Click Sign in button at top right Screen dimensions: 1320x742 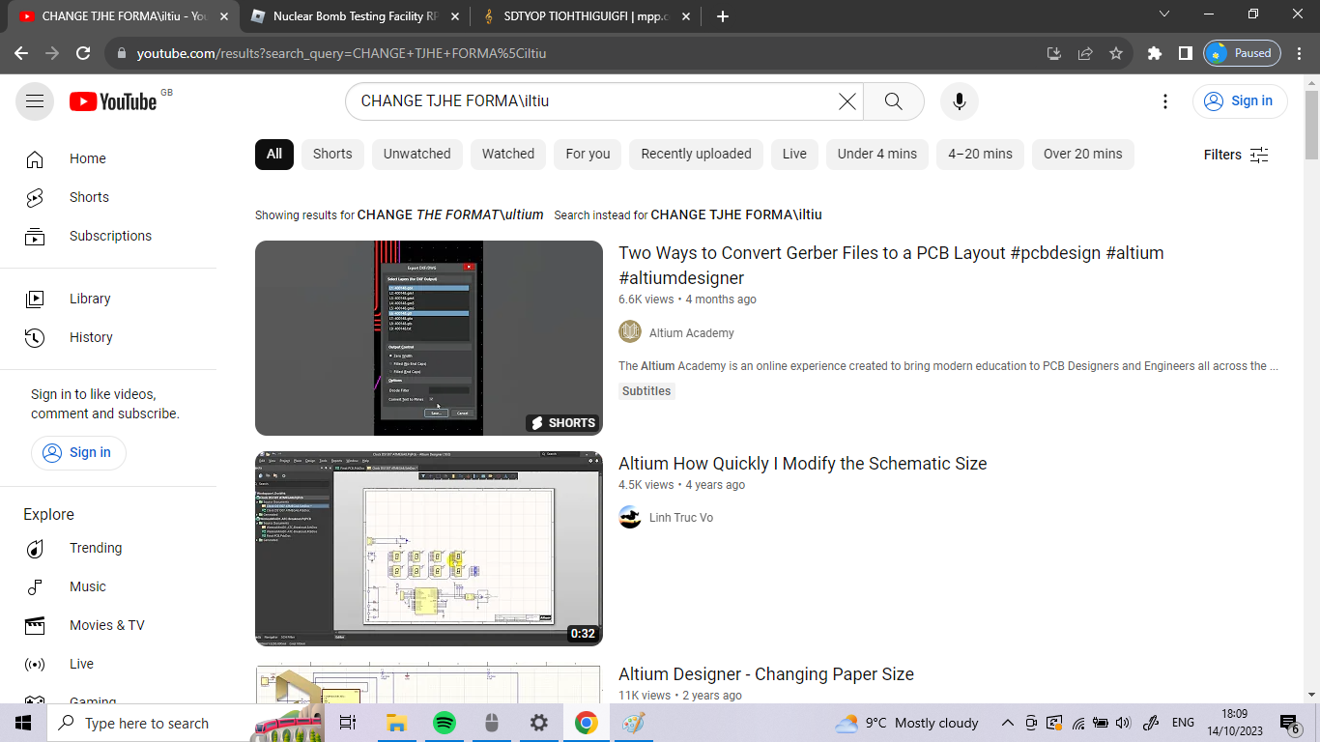click(1240, 100)
